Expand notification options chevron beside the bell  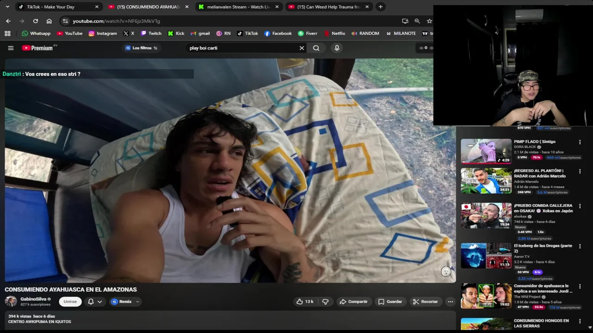[99, 302]
